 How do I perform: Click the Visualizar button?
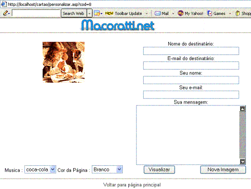point(159,169)
